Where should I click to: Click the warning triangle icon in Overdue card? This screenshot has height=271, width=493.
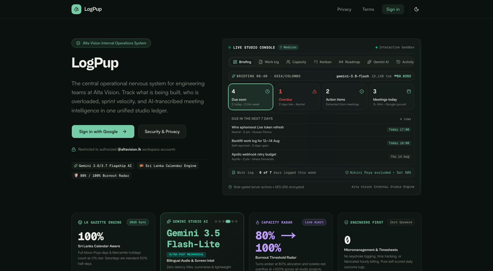[315, 91]
